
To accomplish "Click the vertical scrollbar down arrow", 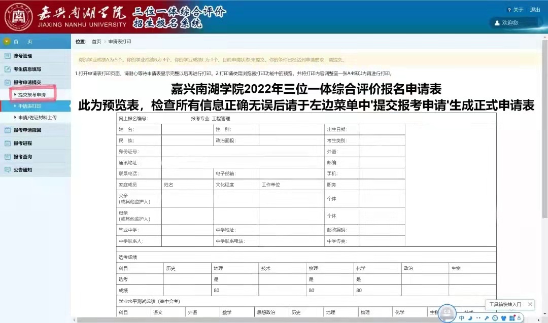I will (x=545, y=314).
